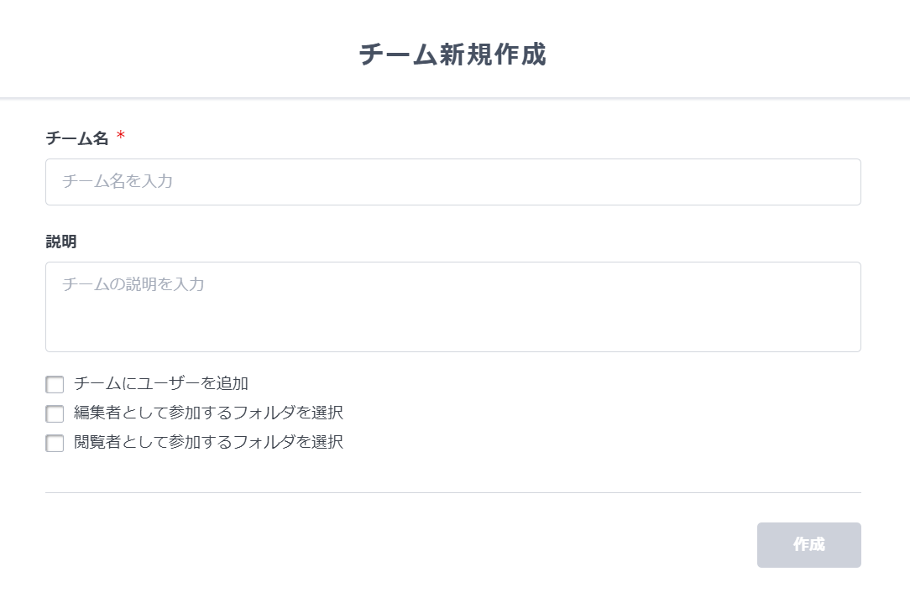Focus the 説明 description textarea
The height and width of the screenshot is (608, 910).
pos(452,307)
